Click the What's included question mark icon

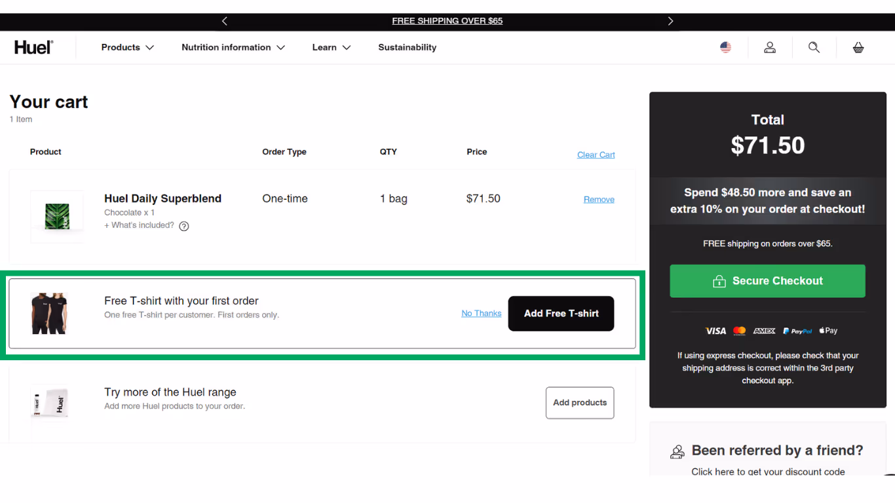pos(184,226)
